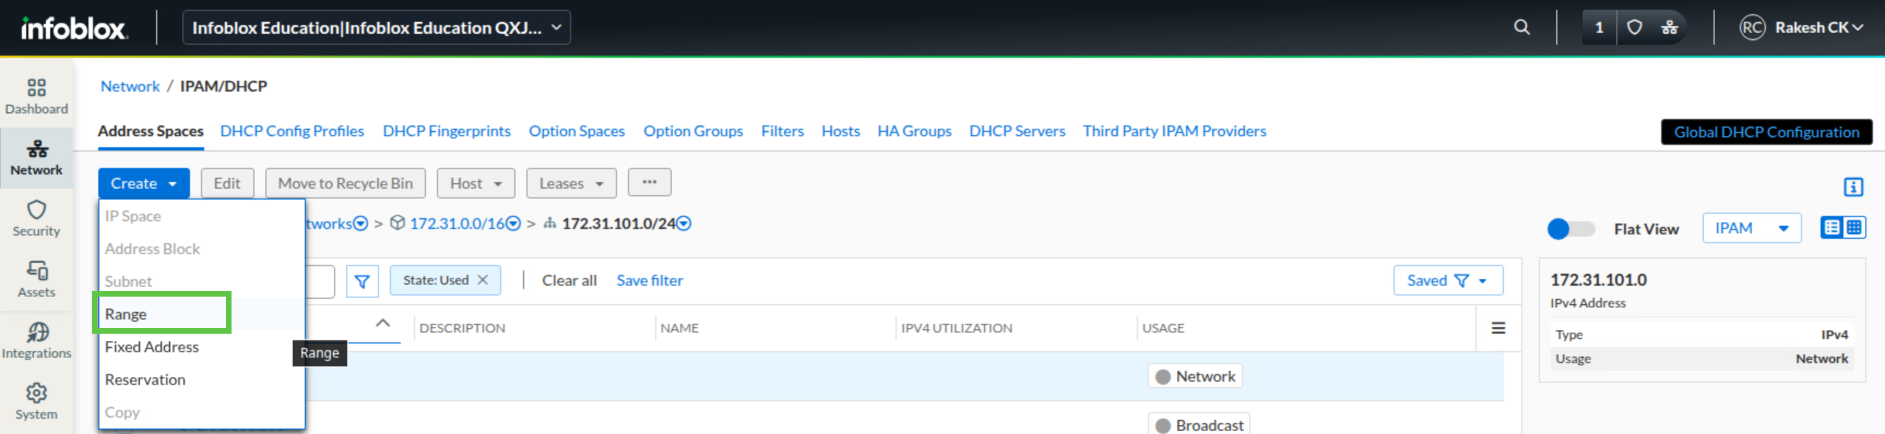Expand the 172.31.101.0/24 breadcrumb dropdown
Screen dimensions: 1885x434
pos(684,224)
